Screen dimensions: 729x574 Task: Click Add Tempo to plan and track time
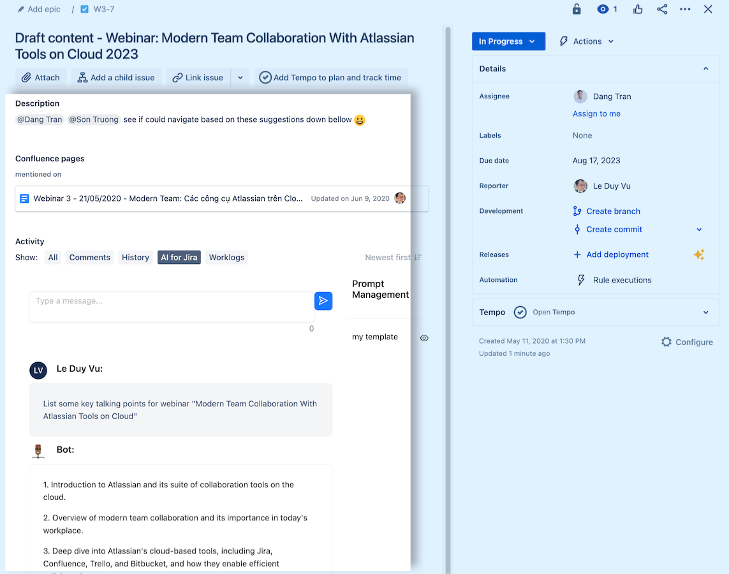(x=330, y=78)
